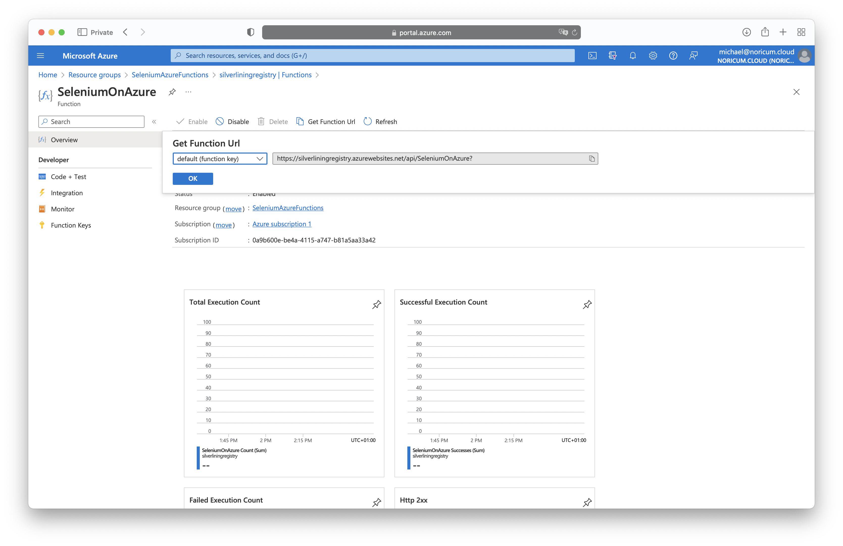Open the ellipsis more options menu
This screenshot has height=546, width=843.
pos(188,92)
